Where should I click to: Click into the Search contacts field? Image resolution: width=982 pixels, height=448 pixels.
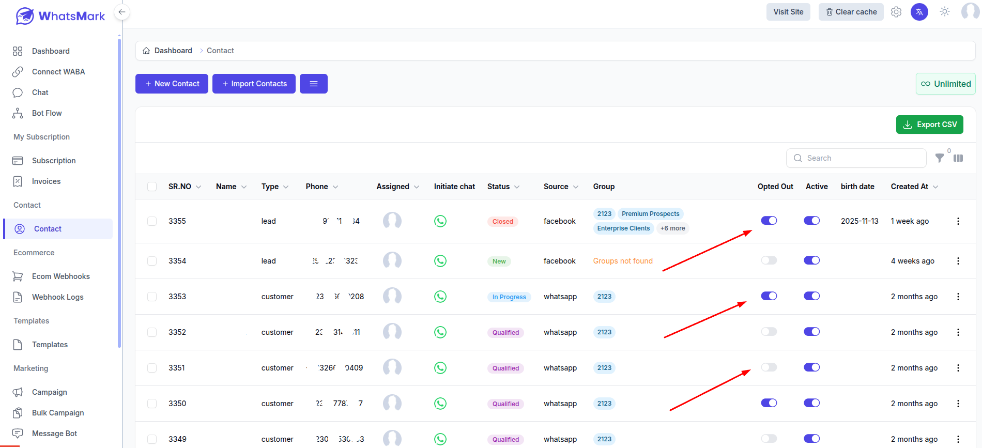click(856, 158)
